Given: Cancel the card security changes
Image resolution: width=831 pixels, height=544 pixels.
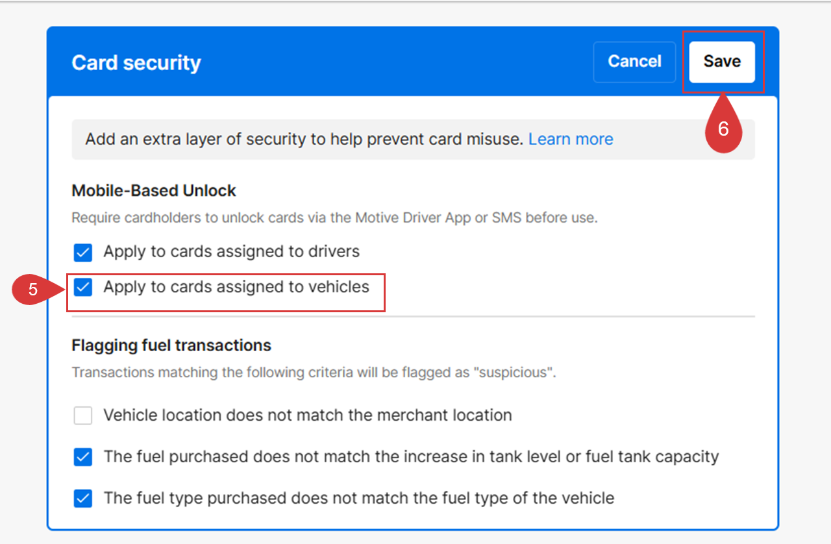Looking at the screenshot, I should pyautogui.click(x=634, y=62).
